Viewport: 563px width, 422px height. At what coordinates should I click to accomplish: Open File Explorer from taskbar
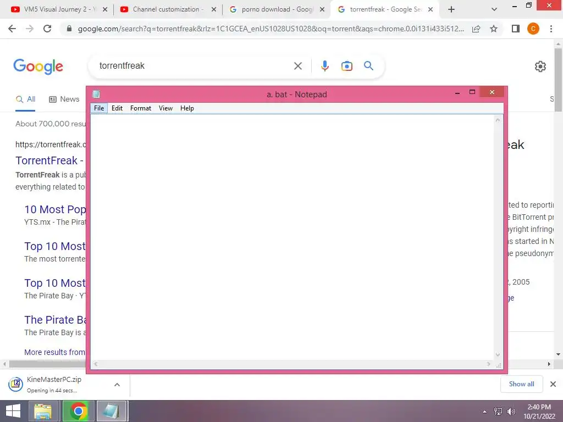pos(43,411)
